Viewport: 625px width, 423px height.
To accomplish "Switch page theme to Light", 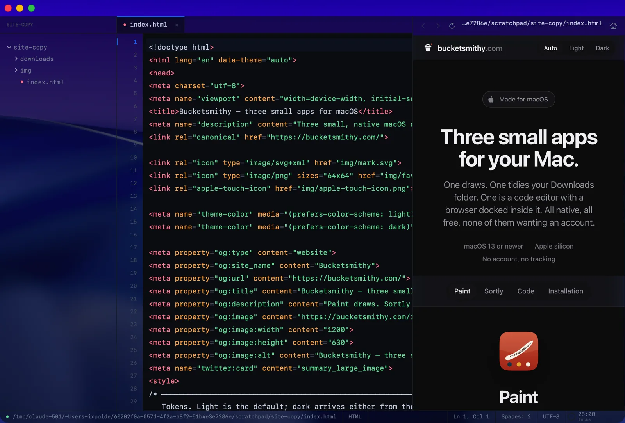I will click(x=576, y=48).
